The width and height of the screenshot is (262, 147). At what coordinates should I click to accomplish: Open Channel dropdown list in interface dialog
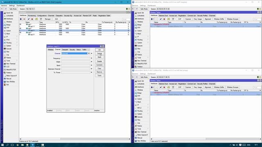pyautogui.click(x=89, y=53)
